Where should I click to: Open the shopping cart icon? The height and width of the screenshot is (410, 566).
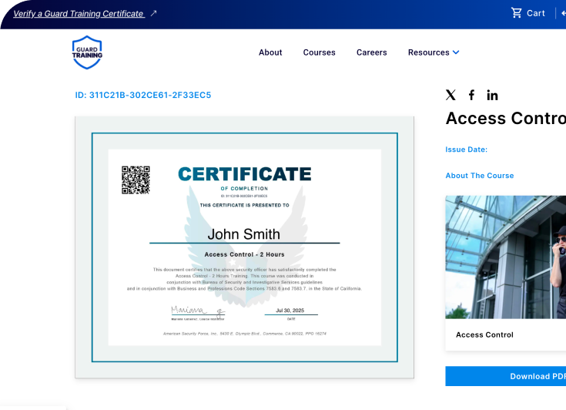pyautogui.click(x=517, y=13)
